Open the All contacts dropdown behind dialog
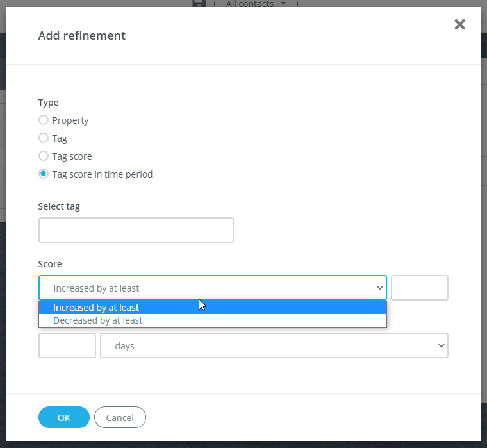The width and height of the screenshot is (487, 448). point(256,4)
